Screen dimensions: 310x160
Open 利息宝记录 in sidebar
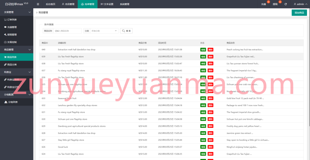(17, 87)
